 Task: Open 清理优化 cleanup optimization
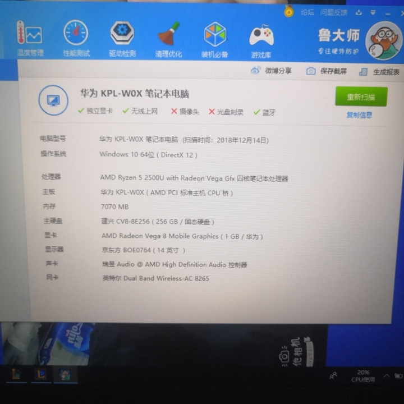click(x=168, y=40)
